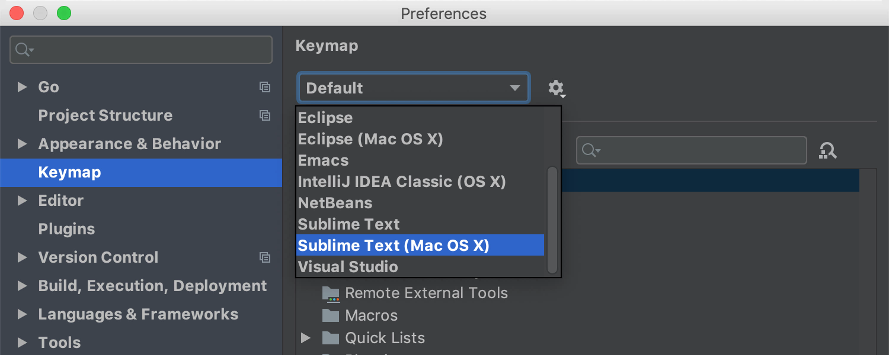Select the Remote External Tools folder
This screenshot has width=889, height=355.
point(426,293)
